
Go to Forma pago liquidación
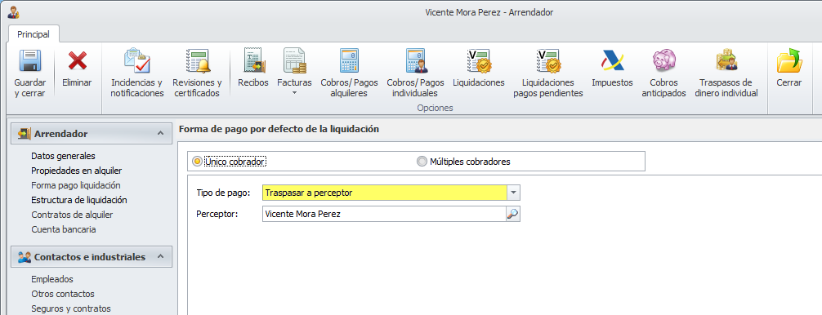(76, 185)
